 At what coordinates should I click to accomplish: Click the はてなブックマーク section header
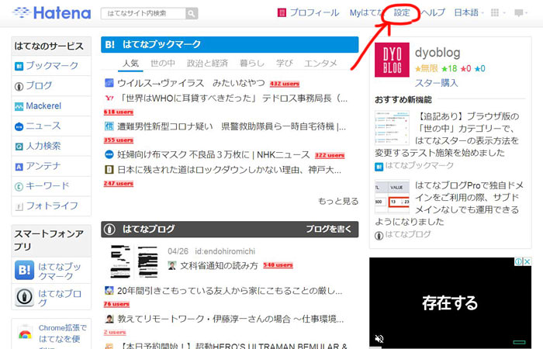click(230, 45)
